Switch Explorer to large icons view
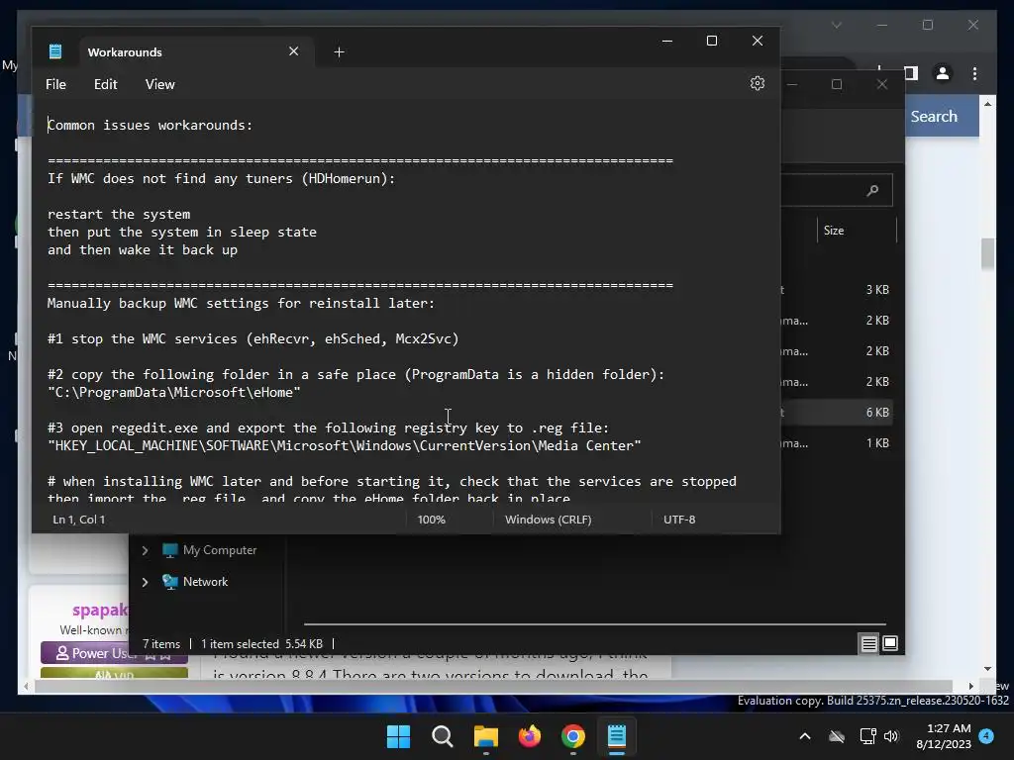 tap(890, 643)
